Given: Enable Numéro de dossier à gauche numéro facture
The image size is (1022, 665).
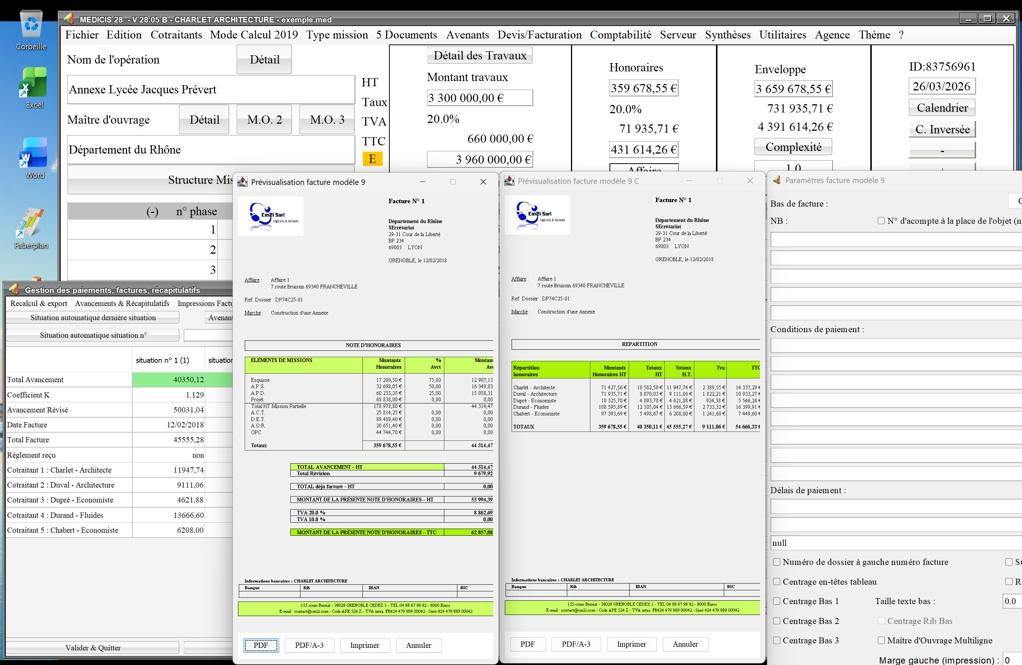Looking at the screenshot, I should pos(776,562).
